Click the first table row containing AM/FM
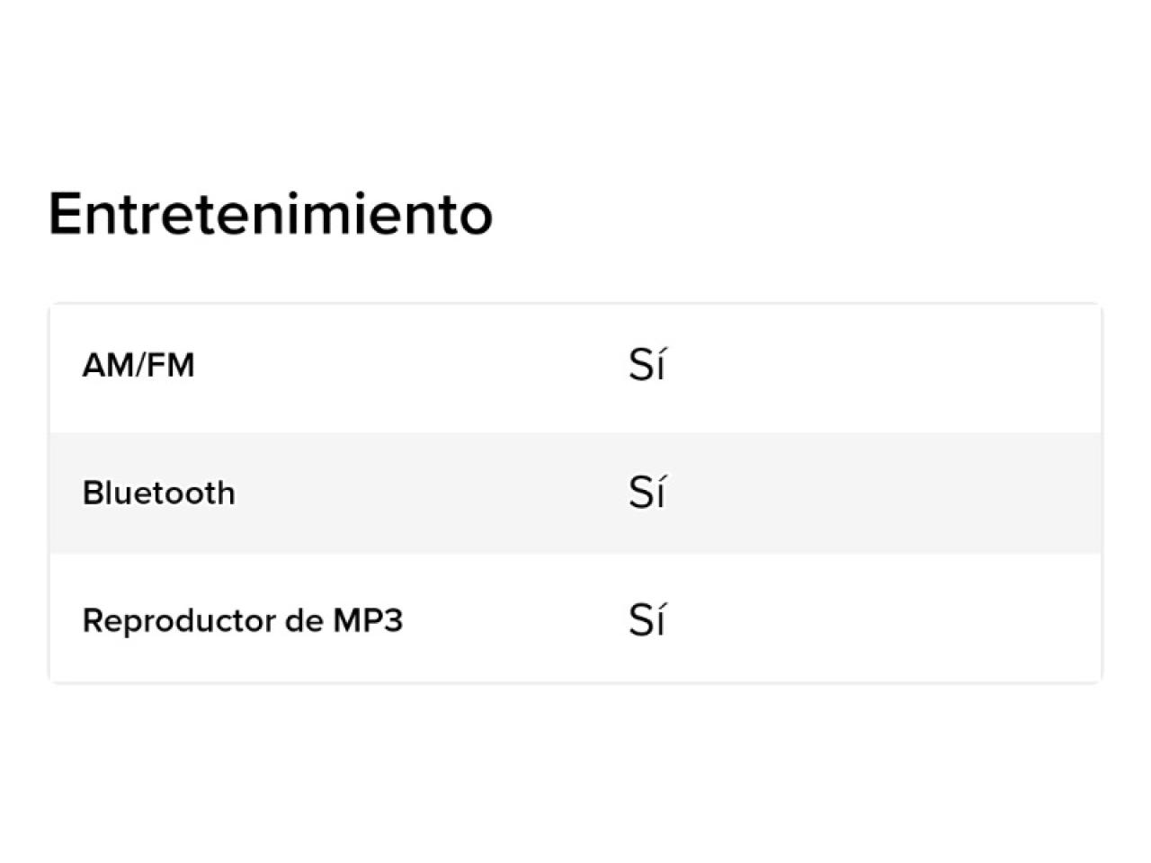This screenshot has height=863, width=1151. (x=575, y=369)
